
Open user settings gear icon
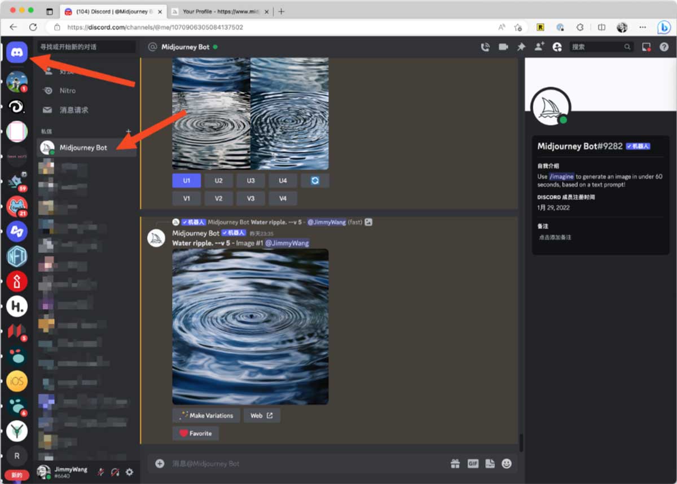tap(129, 472)
